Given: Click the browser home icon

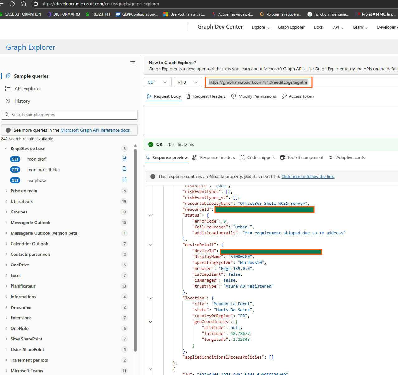Looking at the screenshot, I should tap(23, 4).
